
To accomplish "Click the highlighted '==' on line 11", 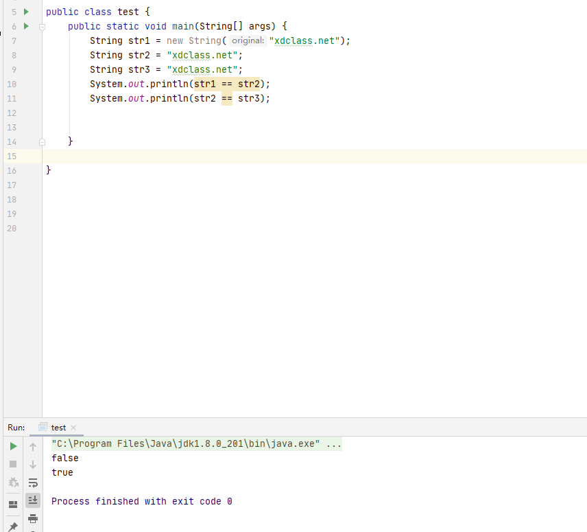I will [227, 99].
